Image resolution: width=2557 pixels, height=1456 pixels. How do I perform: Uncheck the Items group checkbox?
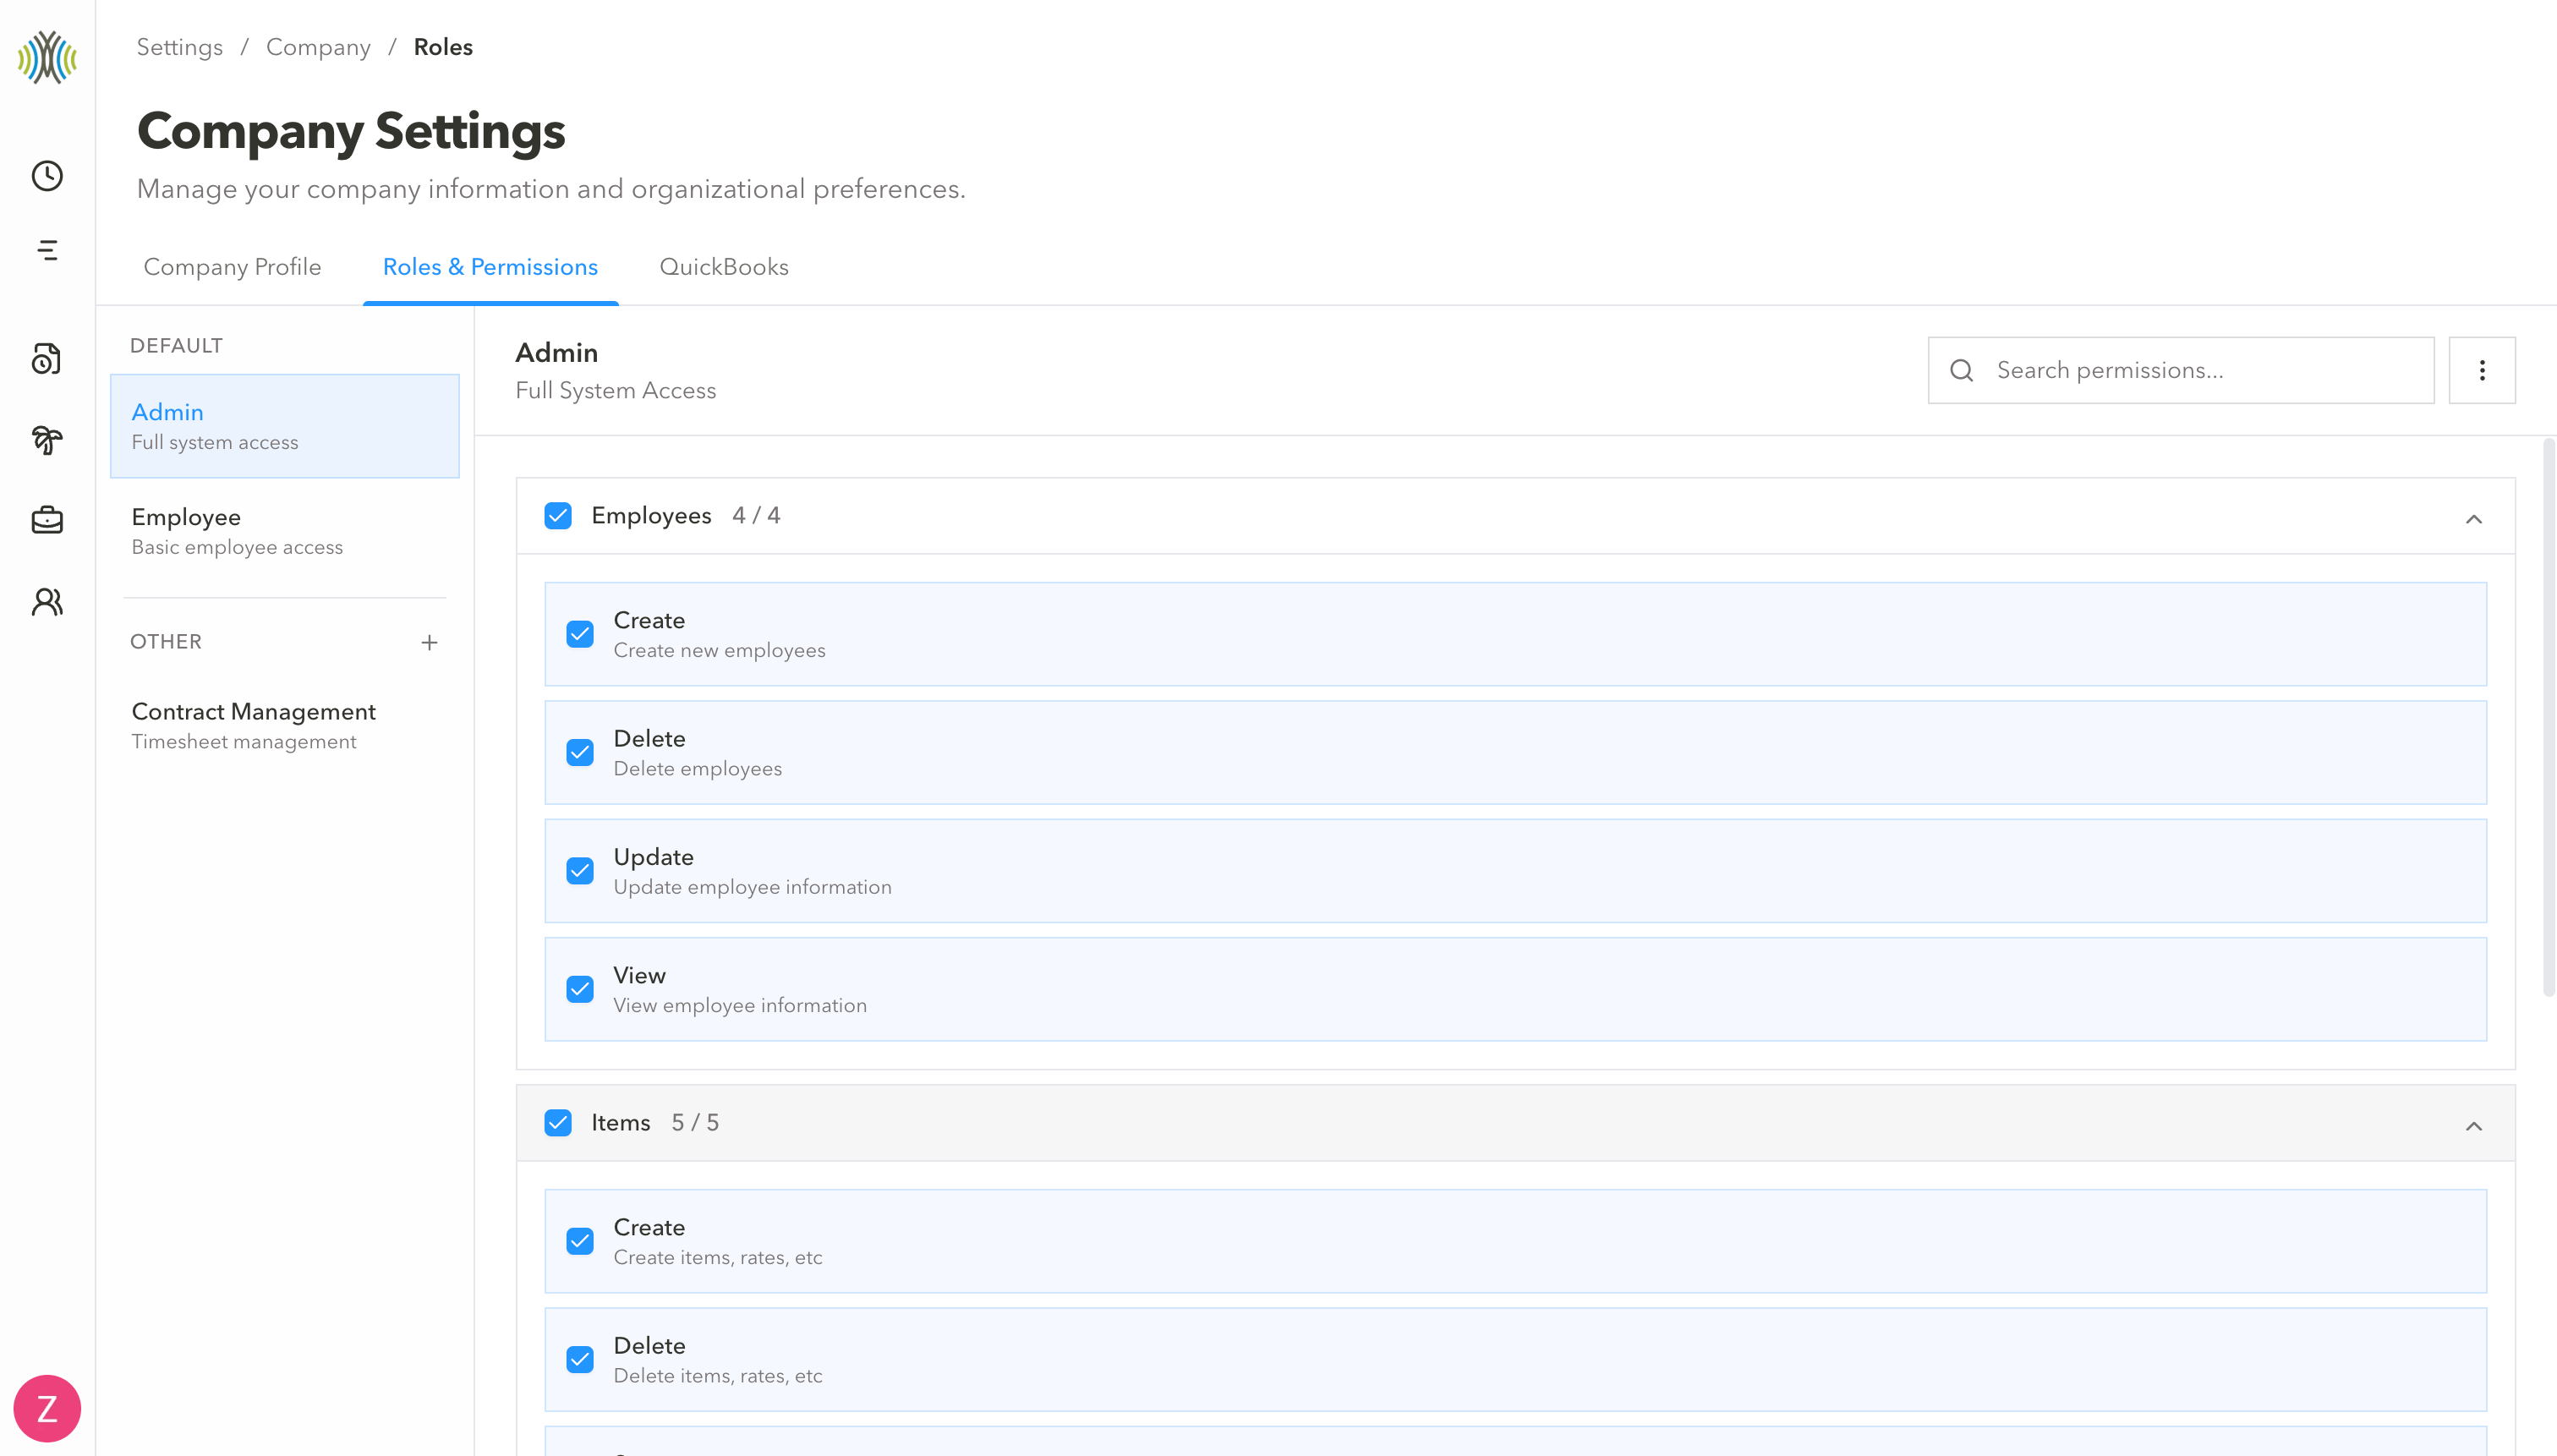tap(558, 1123)
